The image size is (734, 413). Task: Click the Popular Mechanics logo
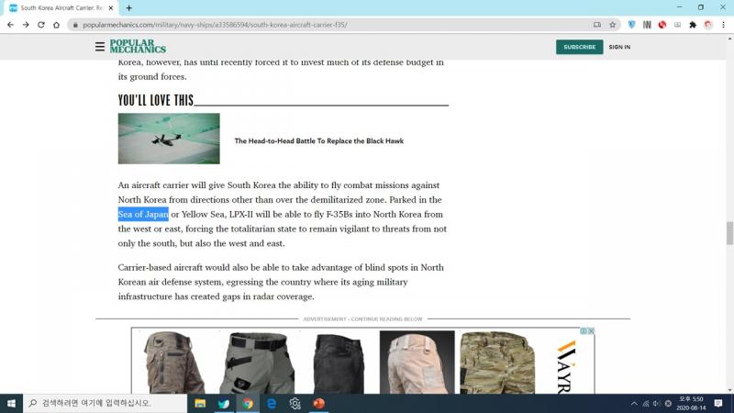pyautogui.click(x=138, y=47)
